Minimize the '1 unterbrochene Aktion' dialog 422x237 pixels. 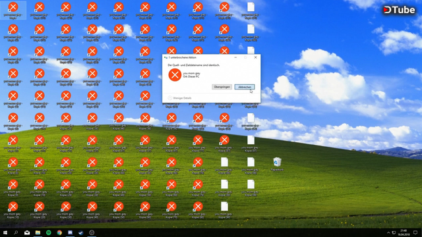pos(235,57)
